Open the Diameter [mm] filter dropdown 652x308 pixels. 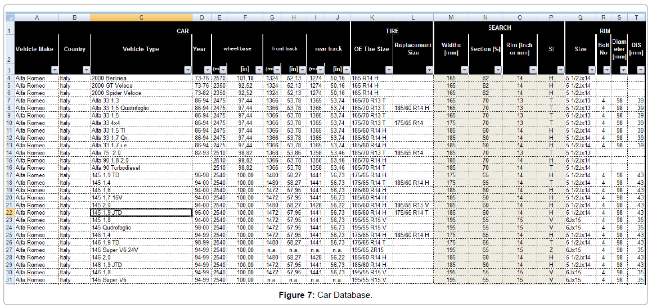pos(623,70)
